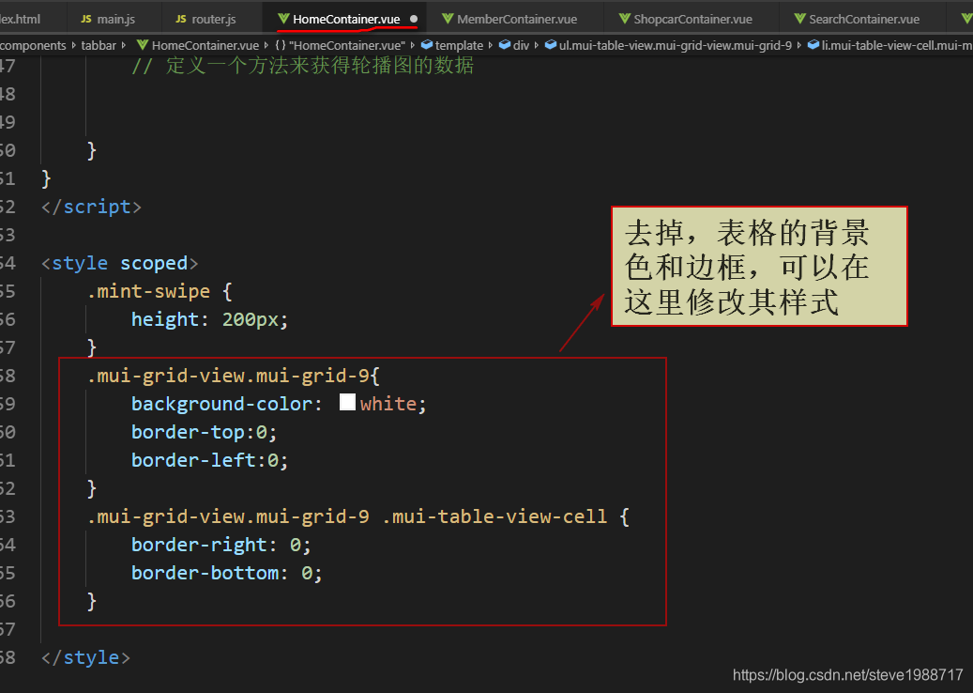Open the tabbar breadcrumb segment
The height and width of the screenshot is (693, 973).
99,45
